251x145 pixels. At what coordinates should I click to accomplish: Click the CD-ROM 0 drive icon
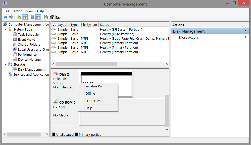click(x=56, y=102)
